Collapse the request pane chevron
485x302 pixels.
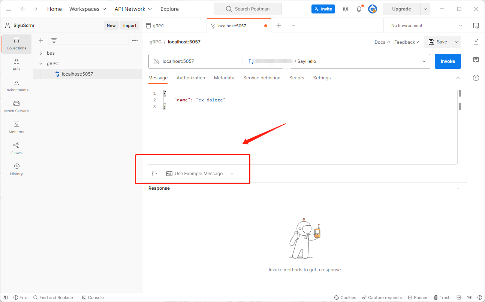(458, 78)
